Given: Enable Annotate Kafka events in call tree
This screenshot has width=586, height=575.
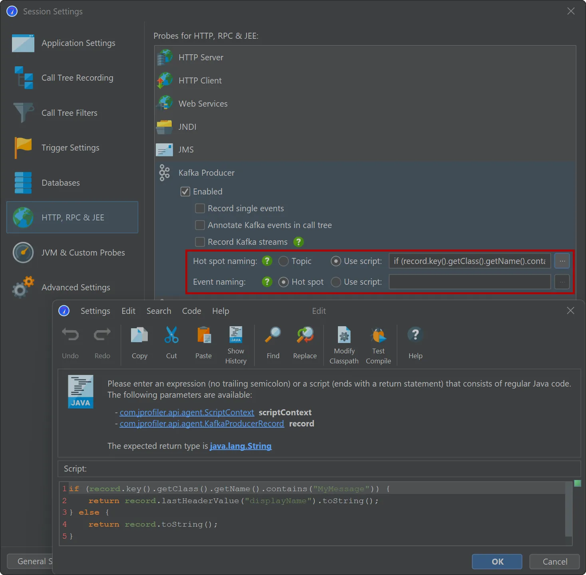Looking at the screenshot, I should [200, 225].
